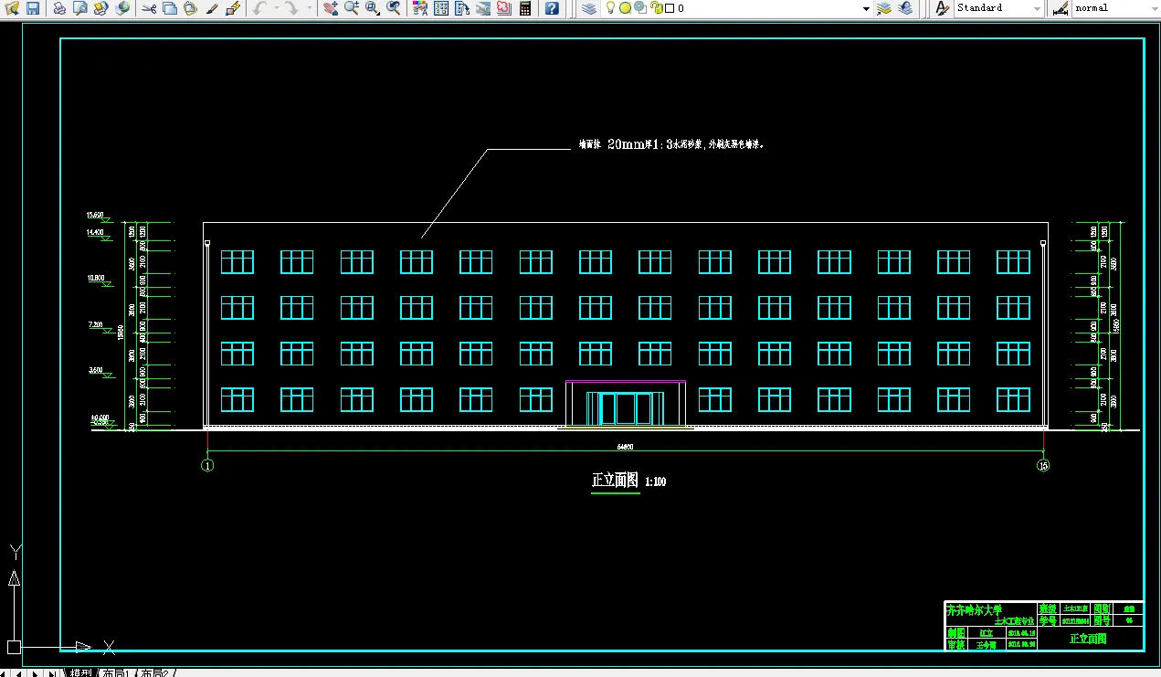Click the Open file icon

pos(13,8)
